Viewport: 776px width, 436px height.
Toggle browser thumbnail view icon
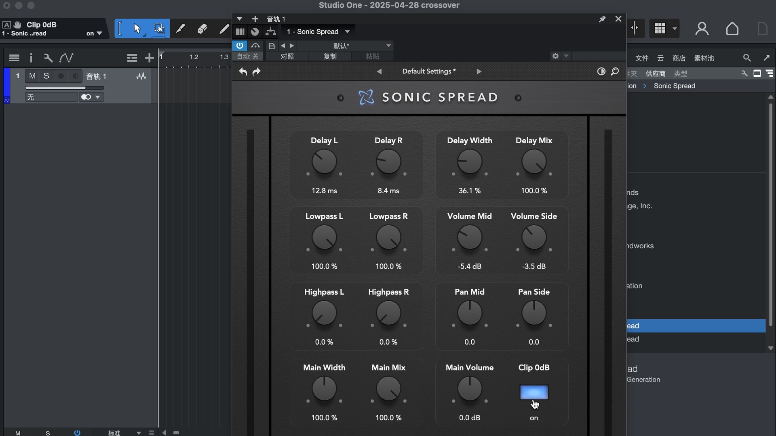point(757,73)
